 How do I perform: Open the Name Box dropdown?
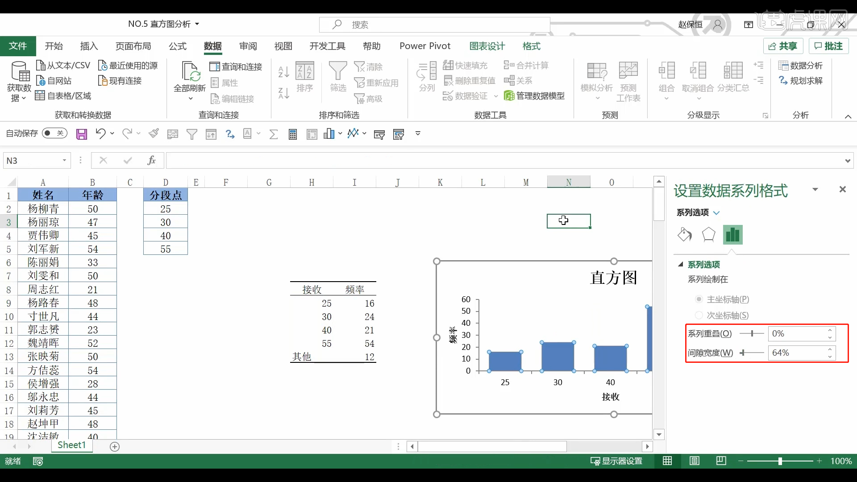click(x=64, y=160)
